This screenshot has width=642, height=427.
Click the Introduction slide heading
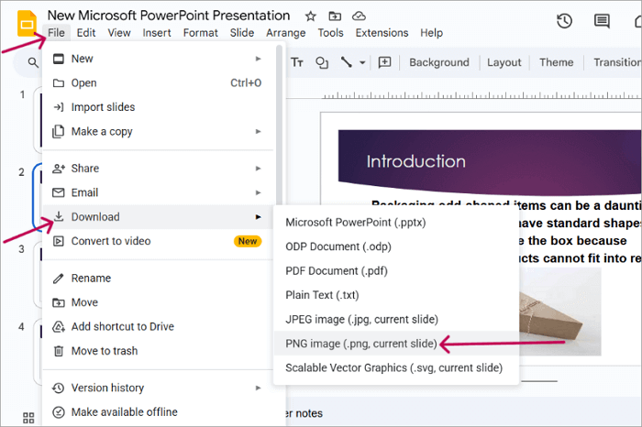[416, 161]
